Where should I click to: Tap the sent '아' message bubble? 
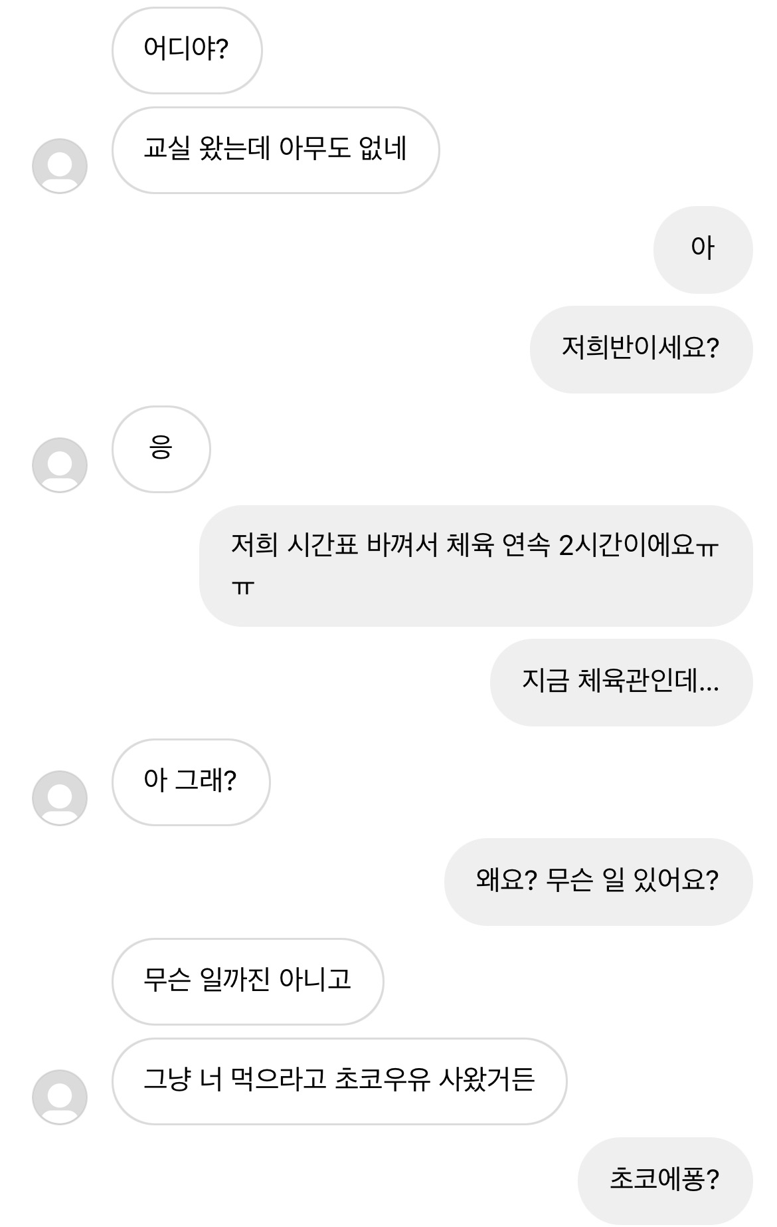click(x=703, y=249)
